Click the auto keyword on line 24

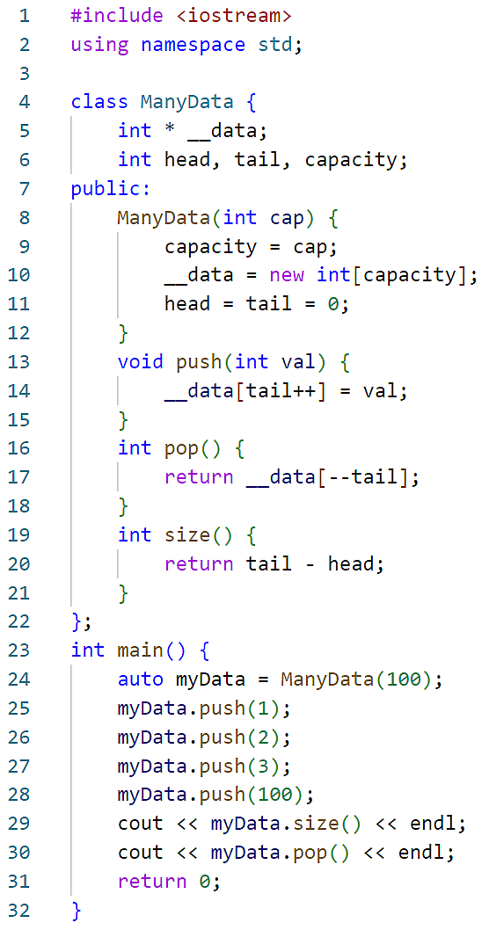(141, 679)
